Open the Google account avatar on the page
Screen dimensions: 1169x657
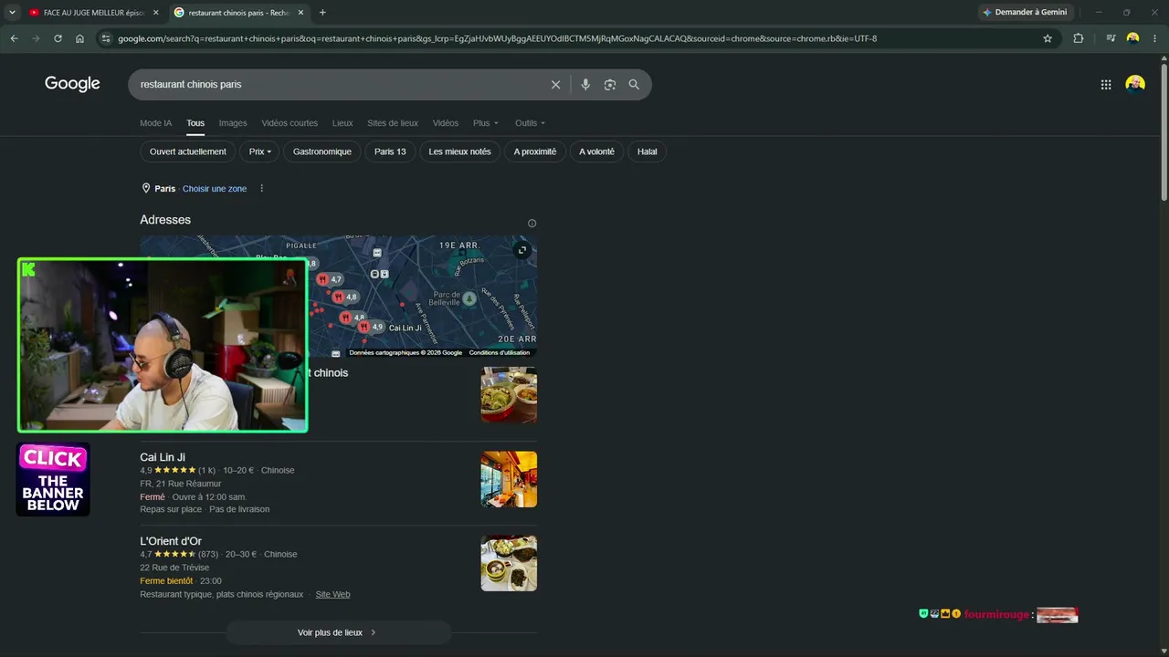pos(1135,85)
